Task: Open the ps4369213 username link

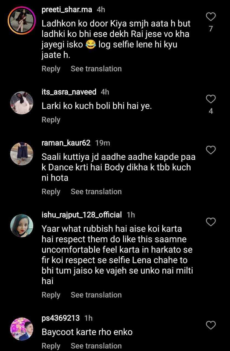Action: pos(61,318)
